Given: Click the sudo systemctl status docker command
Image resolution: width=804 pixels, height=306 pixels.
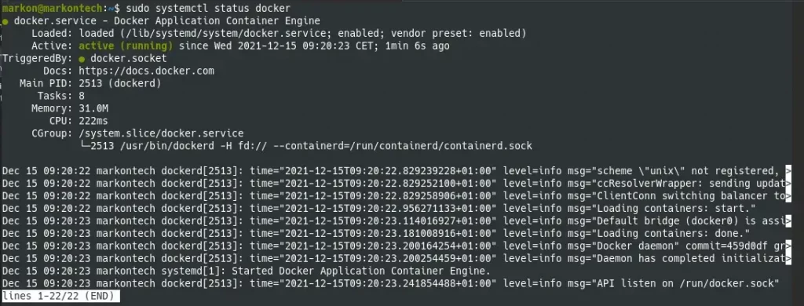Looking at the screenshot, I should click(x=207, y=8).
